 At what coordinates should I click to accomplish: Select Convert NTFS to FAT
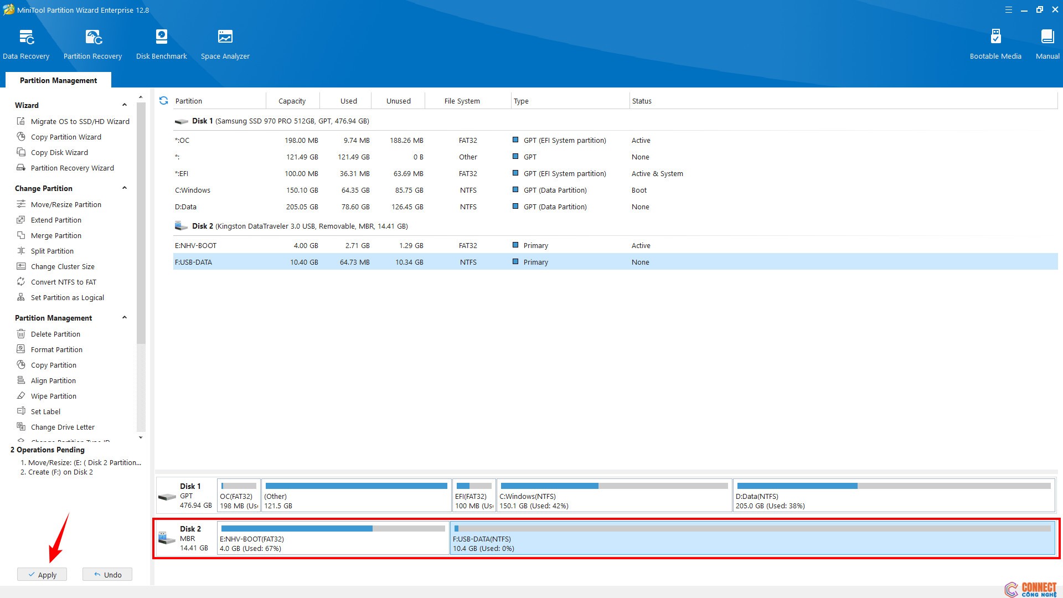click(x=58, y=282)
